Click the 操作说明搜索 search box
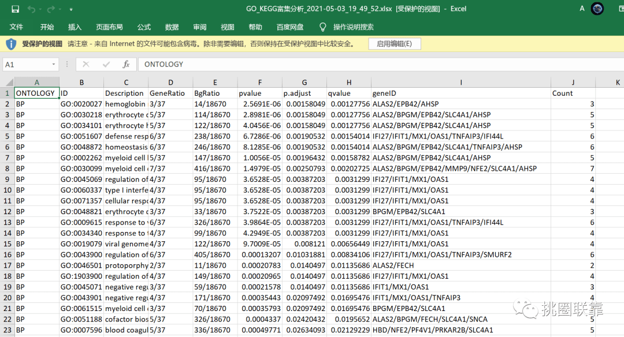The width and height of the screenshot is (624, 337). (x=354, y=27)
